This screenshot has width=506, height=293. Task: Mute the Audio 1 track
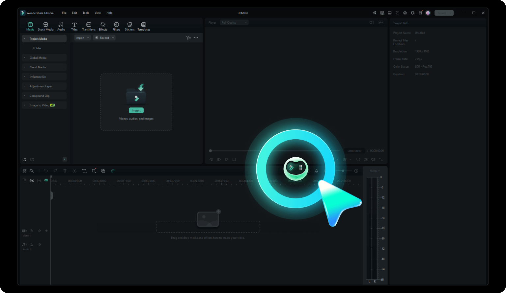tap(39, 244)
